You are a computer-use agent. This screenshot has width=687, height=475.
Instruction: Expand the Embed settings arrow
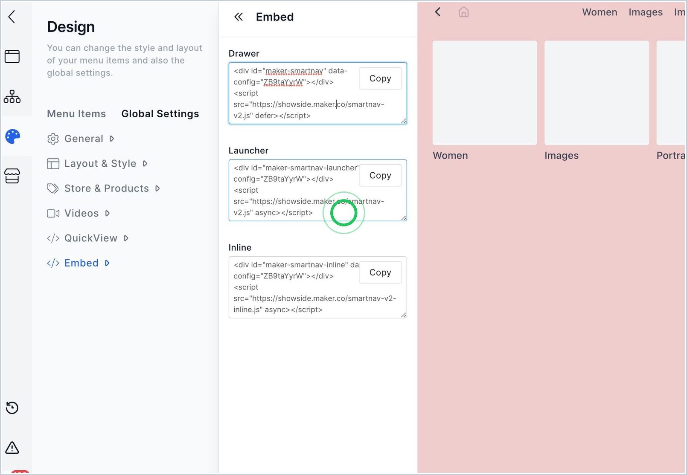pyautogui.click(x=107, y=263)
